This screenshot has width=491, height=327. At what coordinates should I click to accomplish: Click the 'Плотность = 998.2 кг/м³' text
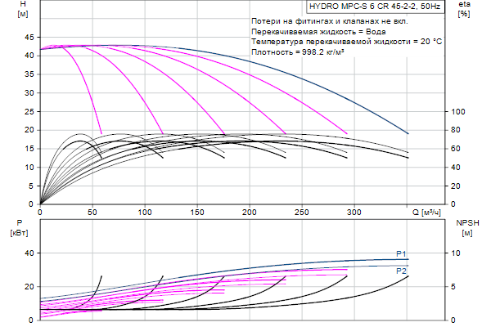(298, 52)
